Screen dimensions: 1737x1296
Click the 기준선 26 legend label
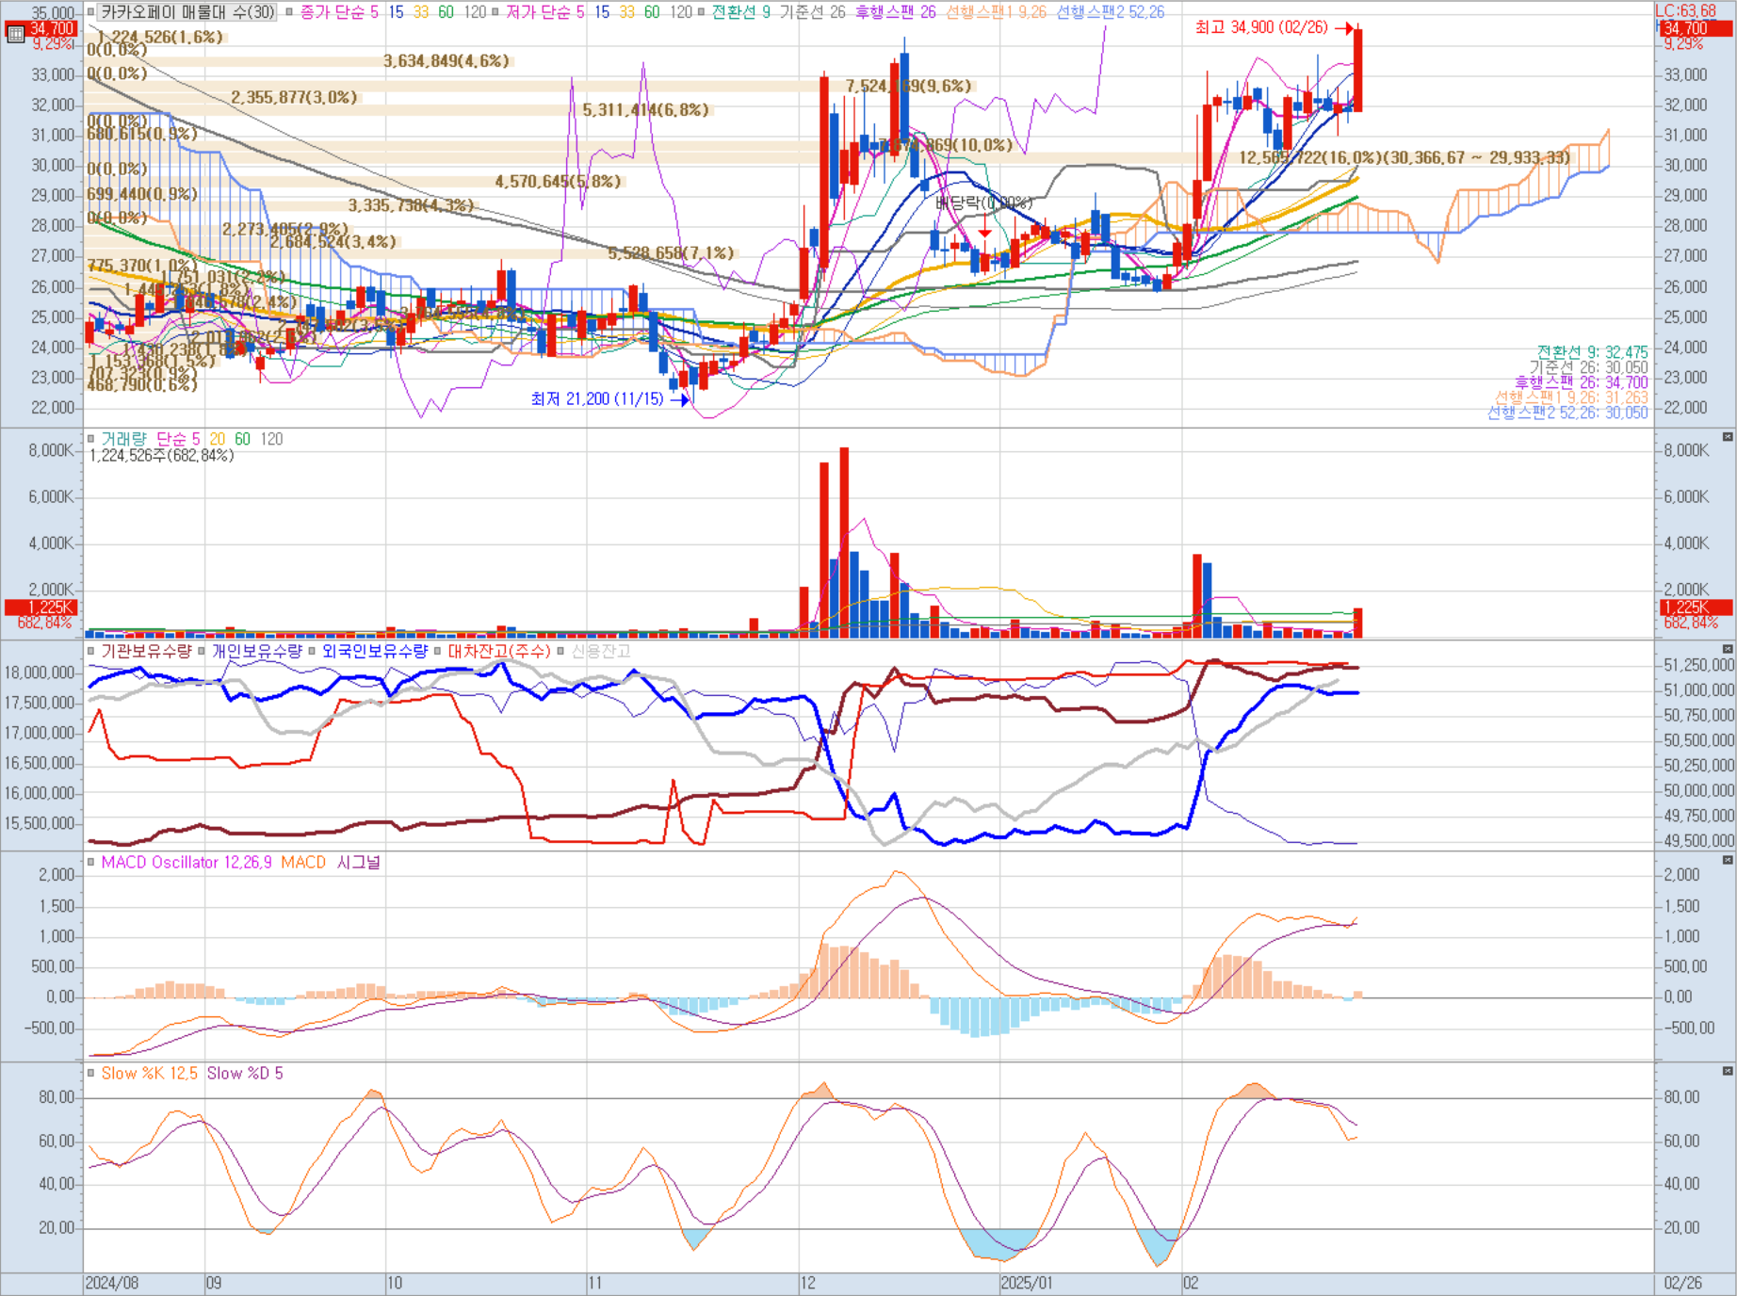pos(812,12)
